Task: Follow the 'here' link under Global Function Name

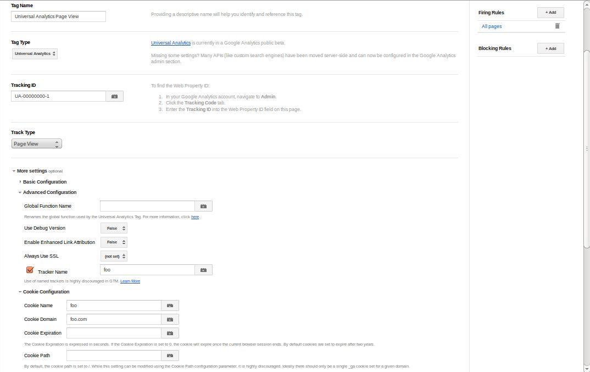Action: click(x=195, y=217)
